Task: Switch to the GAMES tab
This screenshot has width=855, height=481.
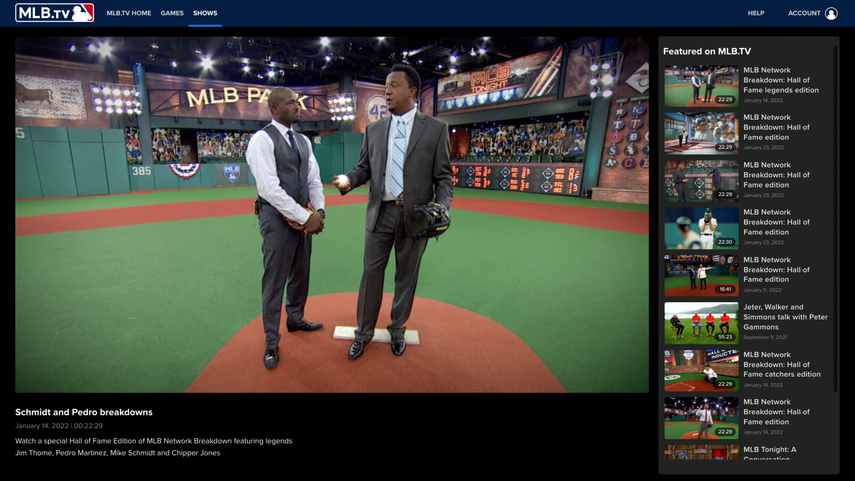Action: click(172, 13)
